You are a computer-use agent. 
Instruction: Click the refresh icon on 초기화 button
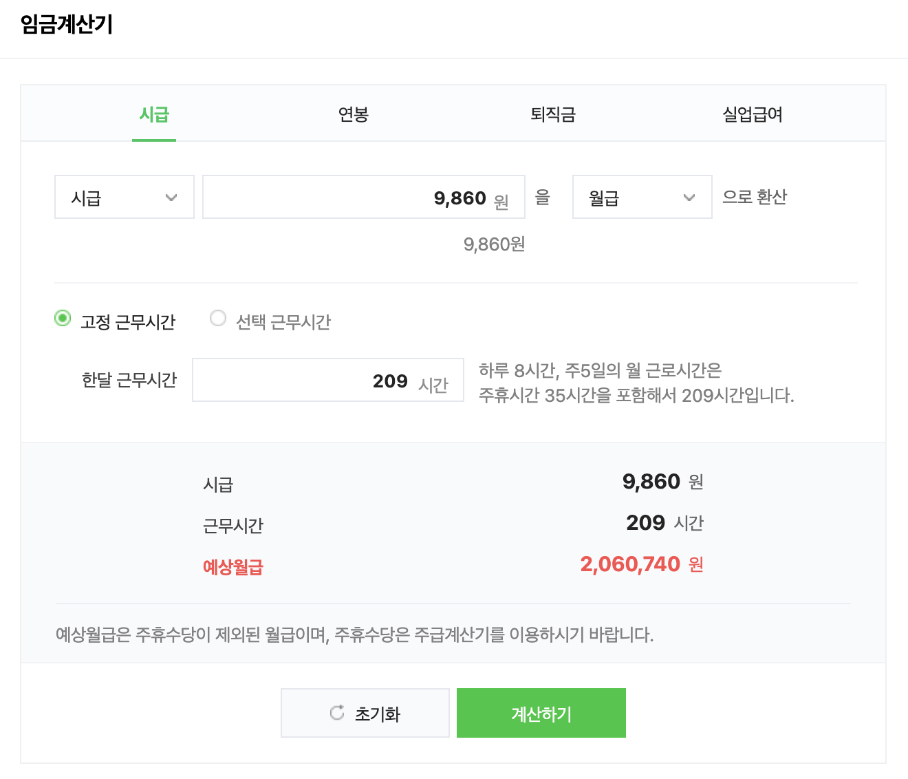point(337,713)
